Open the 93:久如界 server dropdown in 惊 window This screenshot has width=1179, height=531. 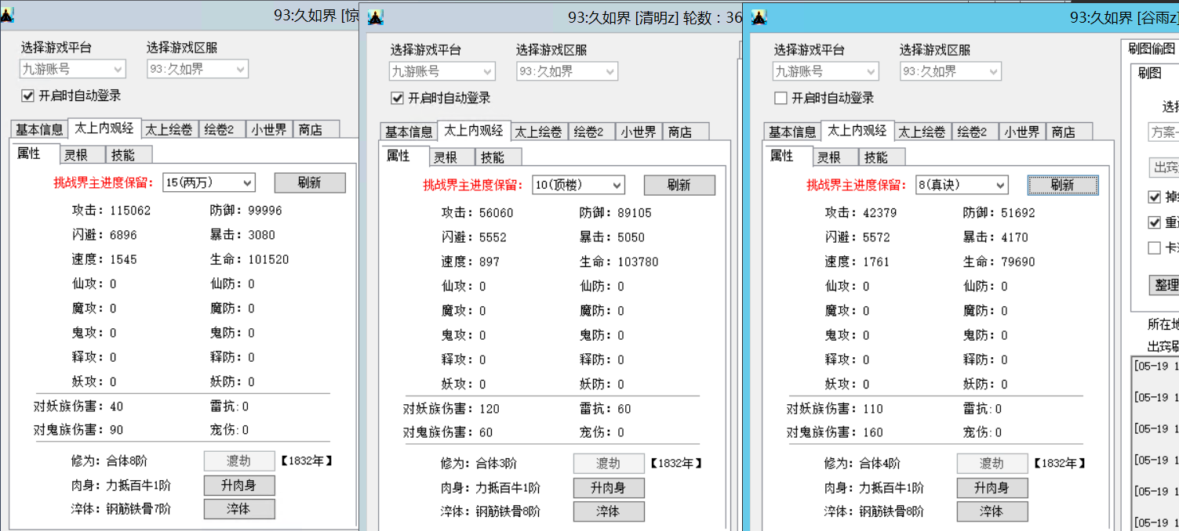coord(198,69)
